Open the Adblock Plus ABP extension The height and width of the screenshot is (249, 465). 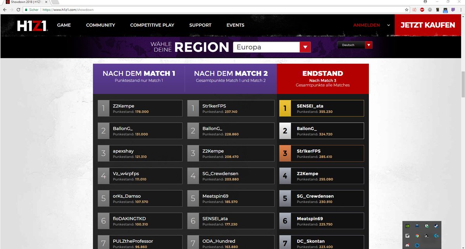(422, 10)
